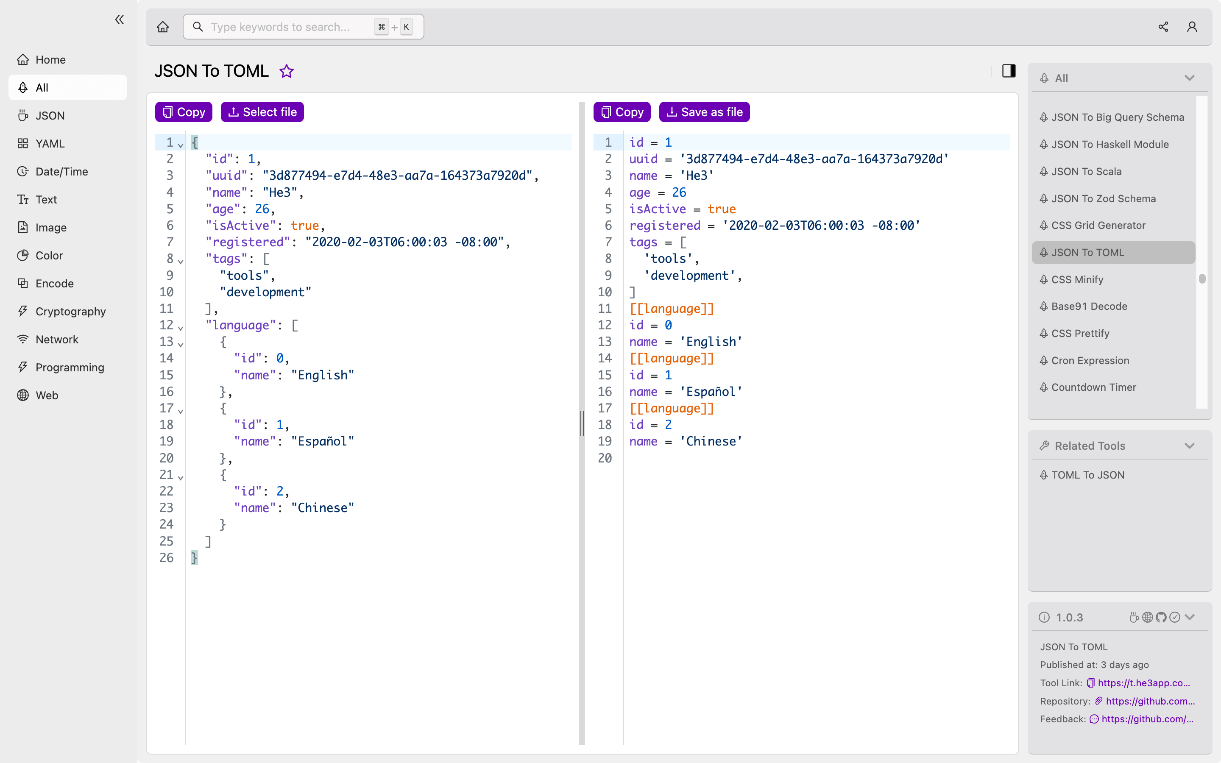Collapse the fold arrow on JSON line 1
The width and height of the screenshot is (1221, 763).
[181, 145]
